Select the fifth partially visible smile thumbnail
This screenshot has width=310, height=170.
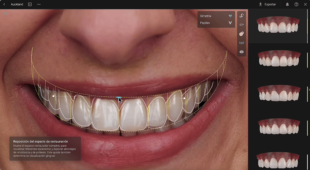[x=278, y=161]
